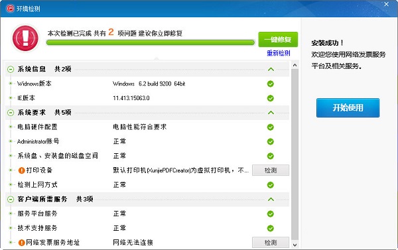The height and width of the screenshot is (250, 398).
Task: Click the 客户端所需服务 共3项 header text
Action: coord(55,199)
